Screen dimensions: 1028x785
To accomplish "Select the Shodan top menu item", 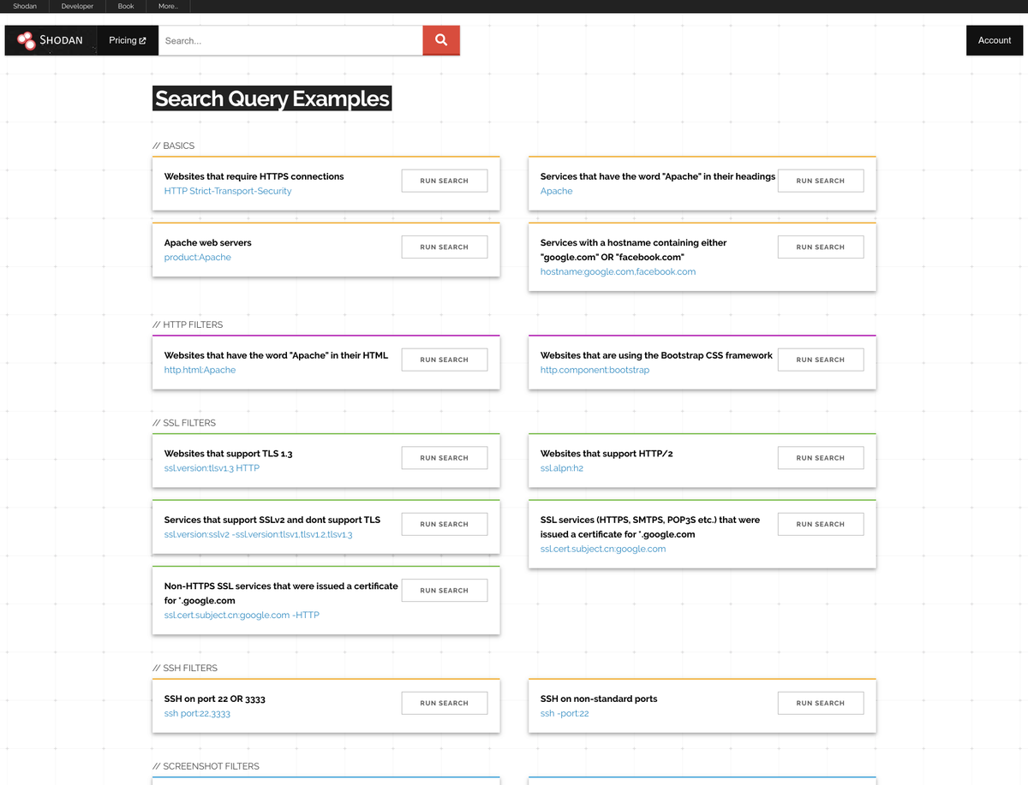I will (25, 6).
